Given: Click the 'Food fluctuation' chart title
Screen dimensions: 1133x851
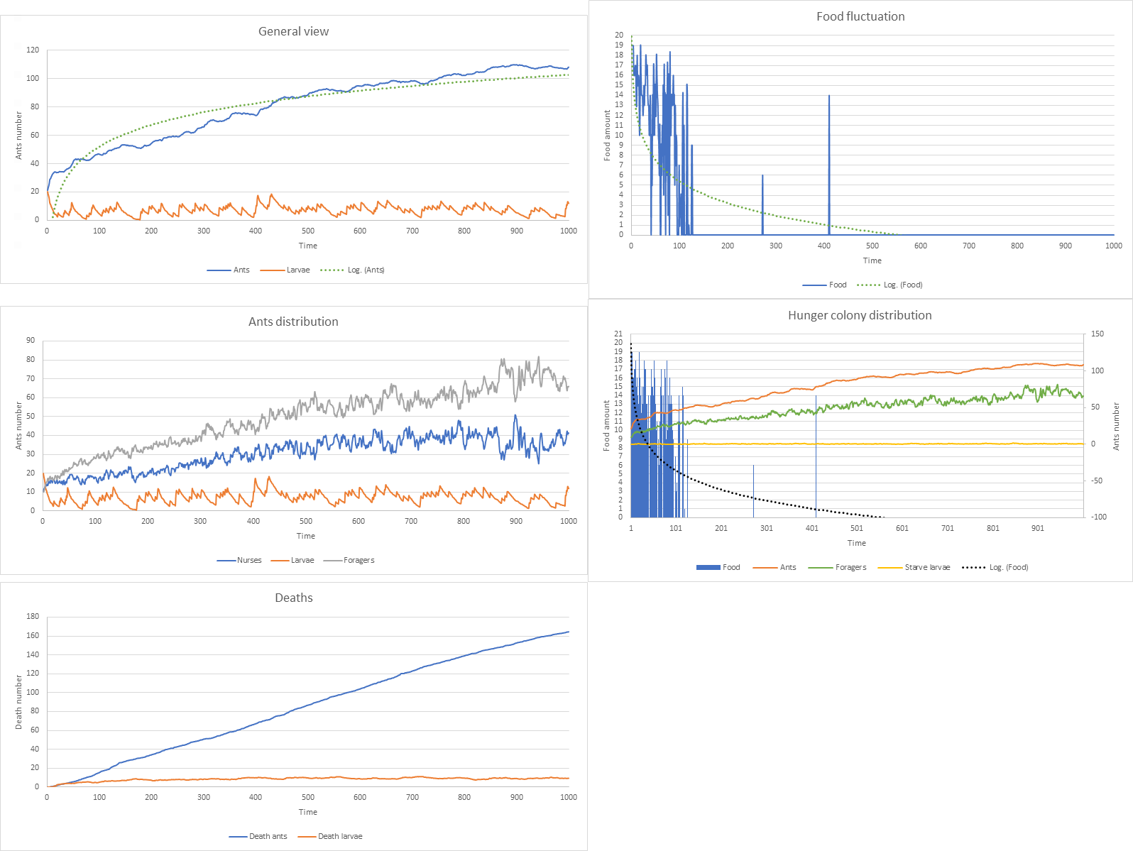Looking at the screenshot, I should 860,16.
